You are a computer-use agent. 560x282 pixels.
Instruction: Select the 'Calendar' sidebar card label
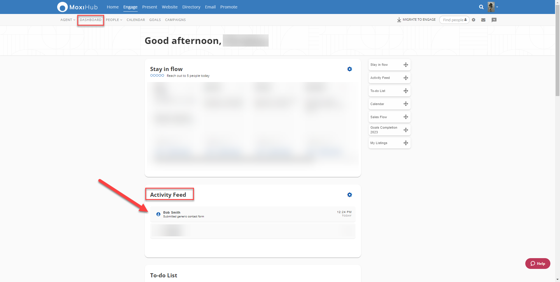point(377,104)
